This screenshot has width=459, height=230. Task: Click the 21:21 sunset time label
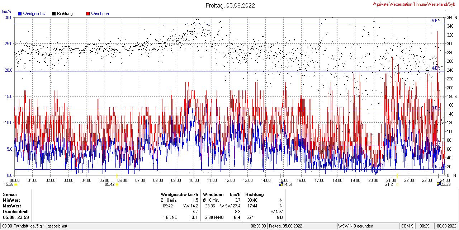pyautogui.click(x=390, y=184)
